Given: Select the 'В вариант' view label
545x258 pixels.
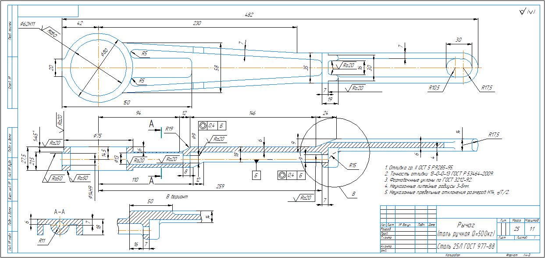Looking at the screenshot, I should [x=177, y=197].
